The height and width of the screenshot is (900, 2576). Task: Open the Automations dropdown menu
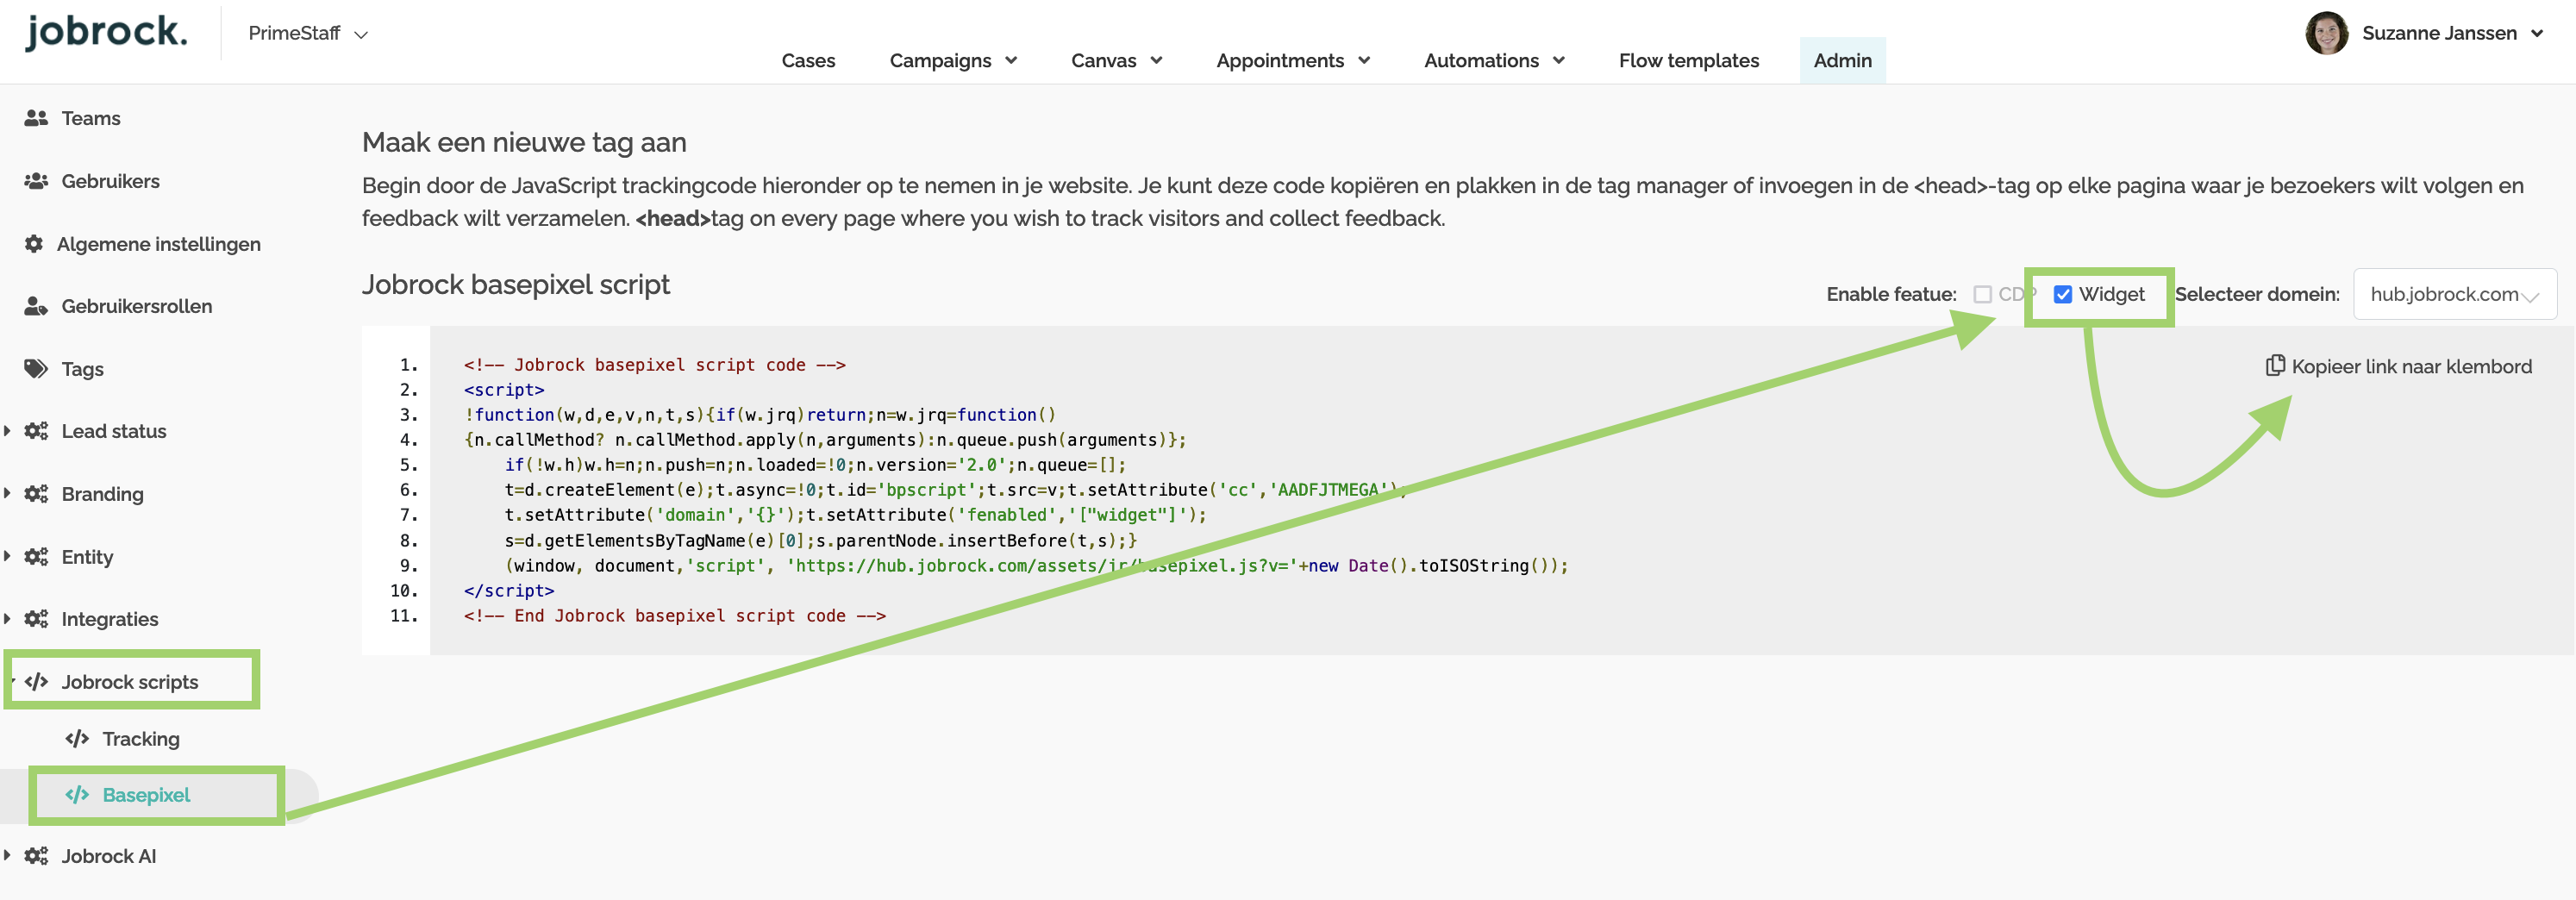[1494, 60]
